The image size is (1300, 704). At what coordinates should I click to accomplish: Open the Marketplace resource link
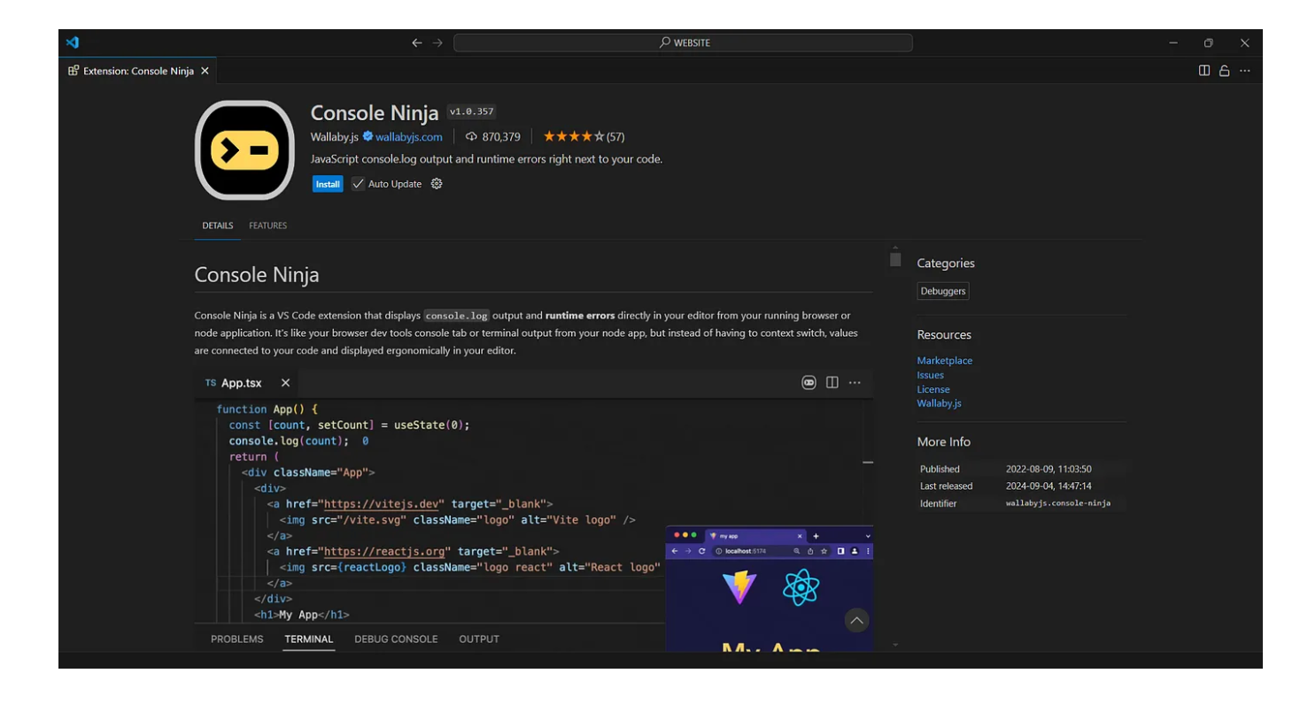tap(945, 361)
